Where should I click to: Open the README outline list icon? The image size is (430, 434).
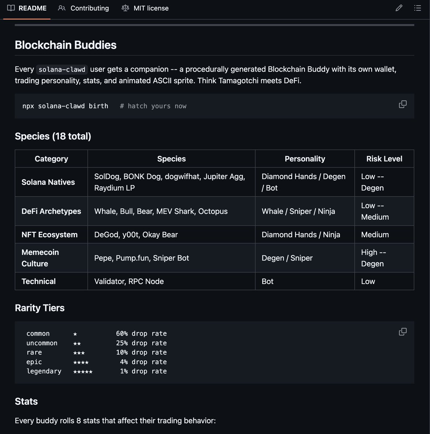417,8
